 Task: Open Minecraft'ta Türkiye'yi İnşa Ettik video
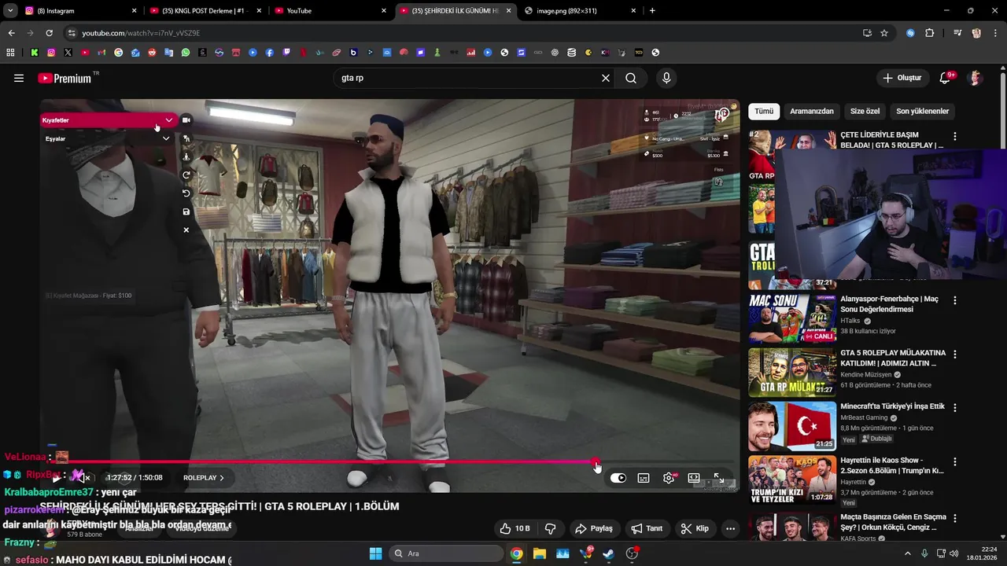[x=792, y=426]
